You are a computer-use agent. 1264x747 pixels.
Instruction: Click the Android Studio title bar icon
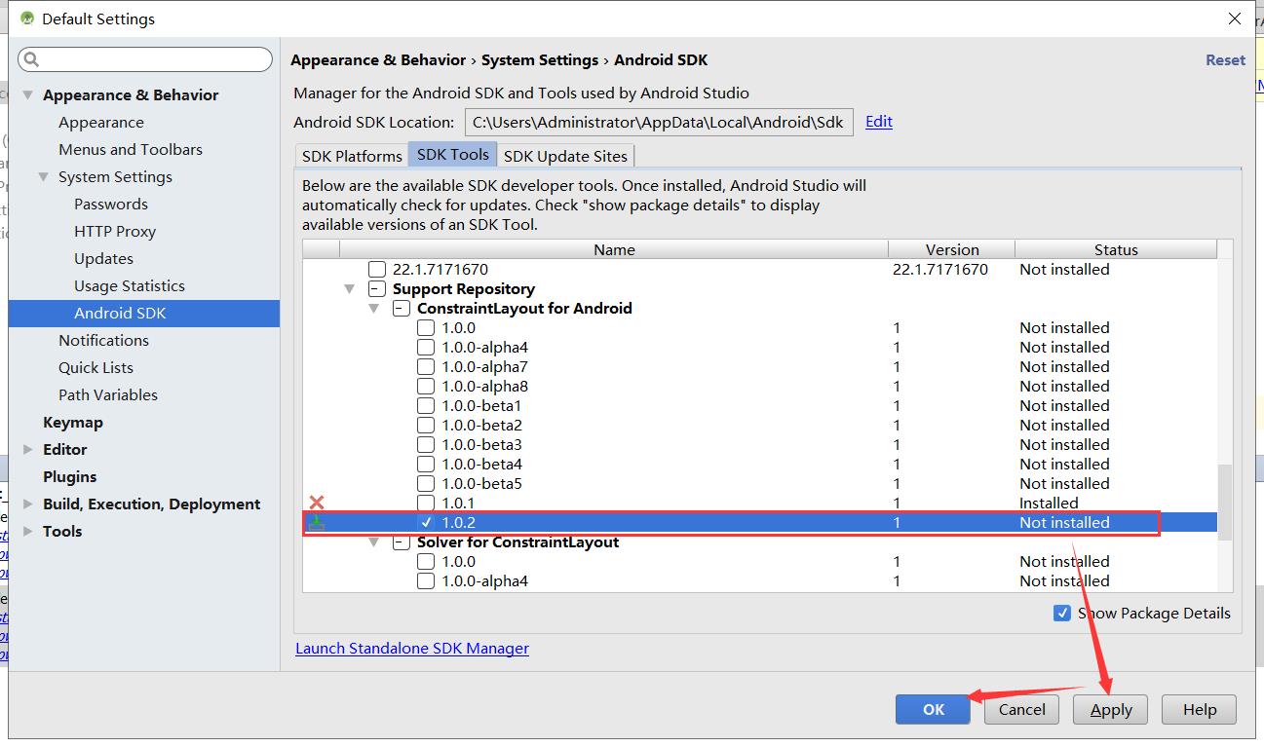[27, 19]
